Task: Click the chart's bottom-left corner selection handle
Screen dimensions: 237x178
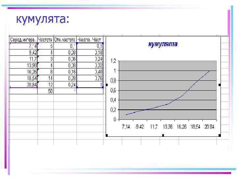Action: tap(107, 135)
